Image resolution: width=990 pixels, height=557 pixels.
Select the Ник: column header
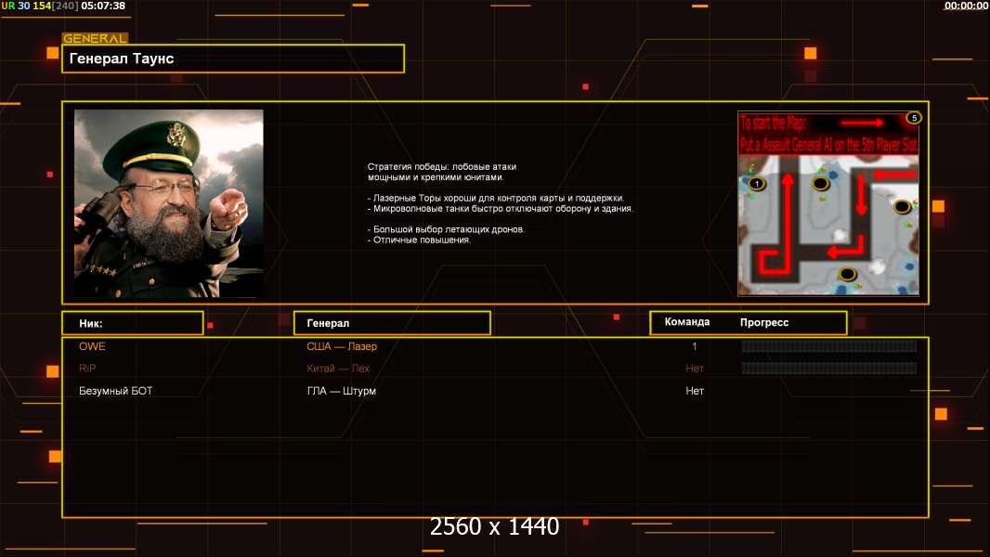coord(133,323)
